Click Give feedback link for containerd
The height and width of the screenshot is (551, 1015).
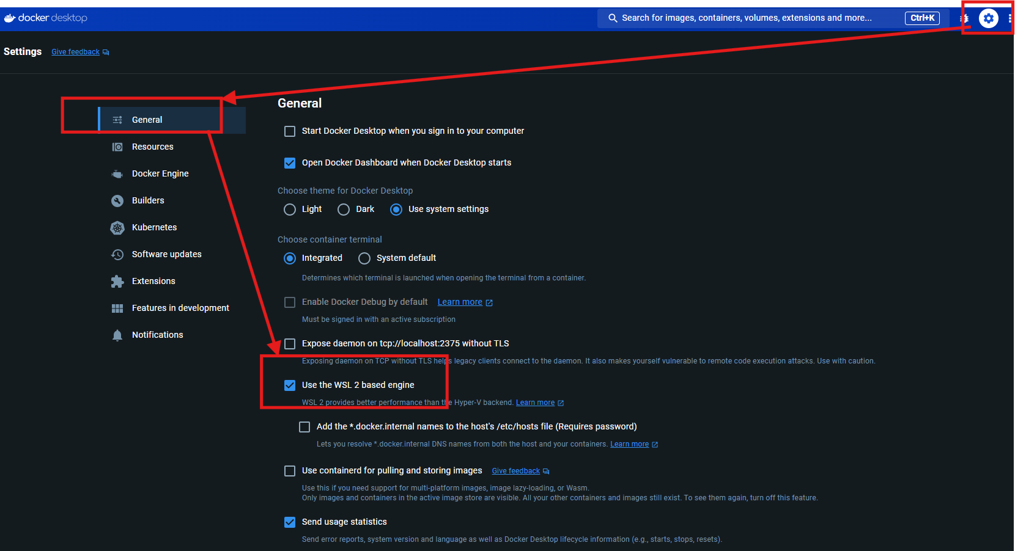click(x=515, y=471)
